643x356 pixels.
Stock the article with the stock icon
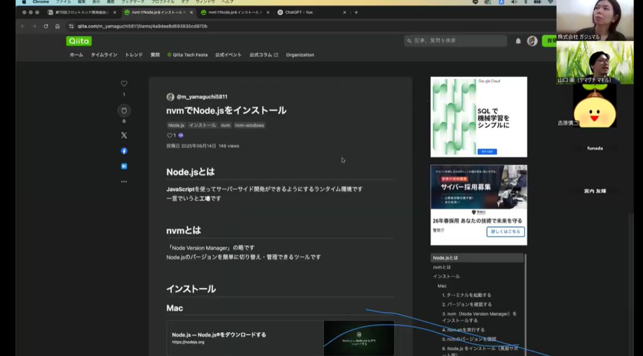coord(124,111)
